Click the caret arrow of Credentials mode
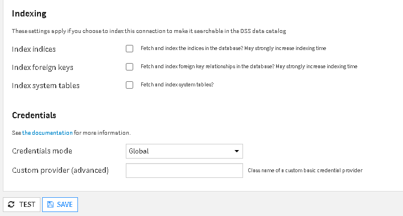The width and height of the screenshot is (403, 216). click(x=237, y=151)
